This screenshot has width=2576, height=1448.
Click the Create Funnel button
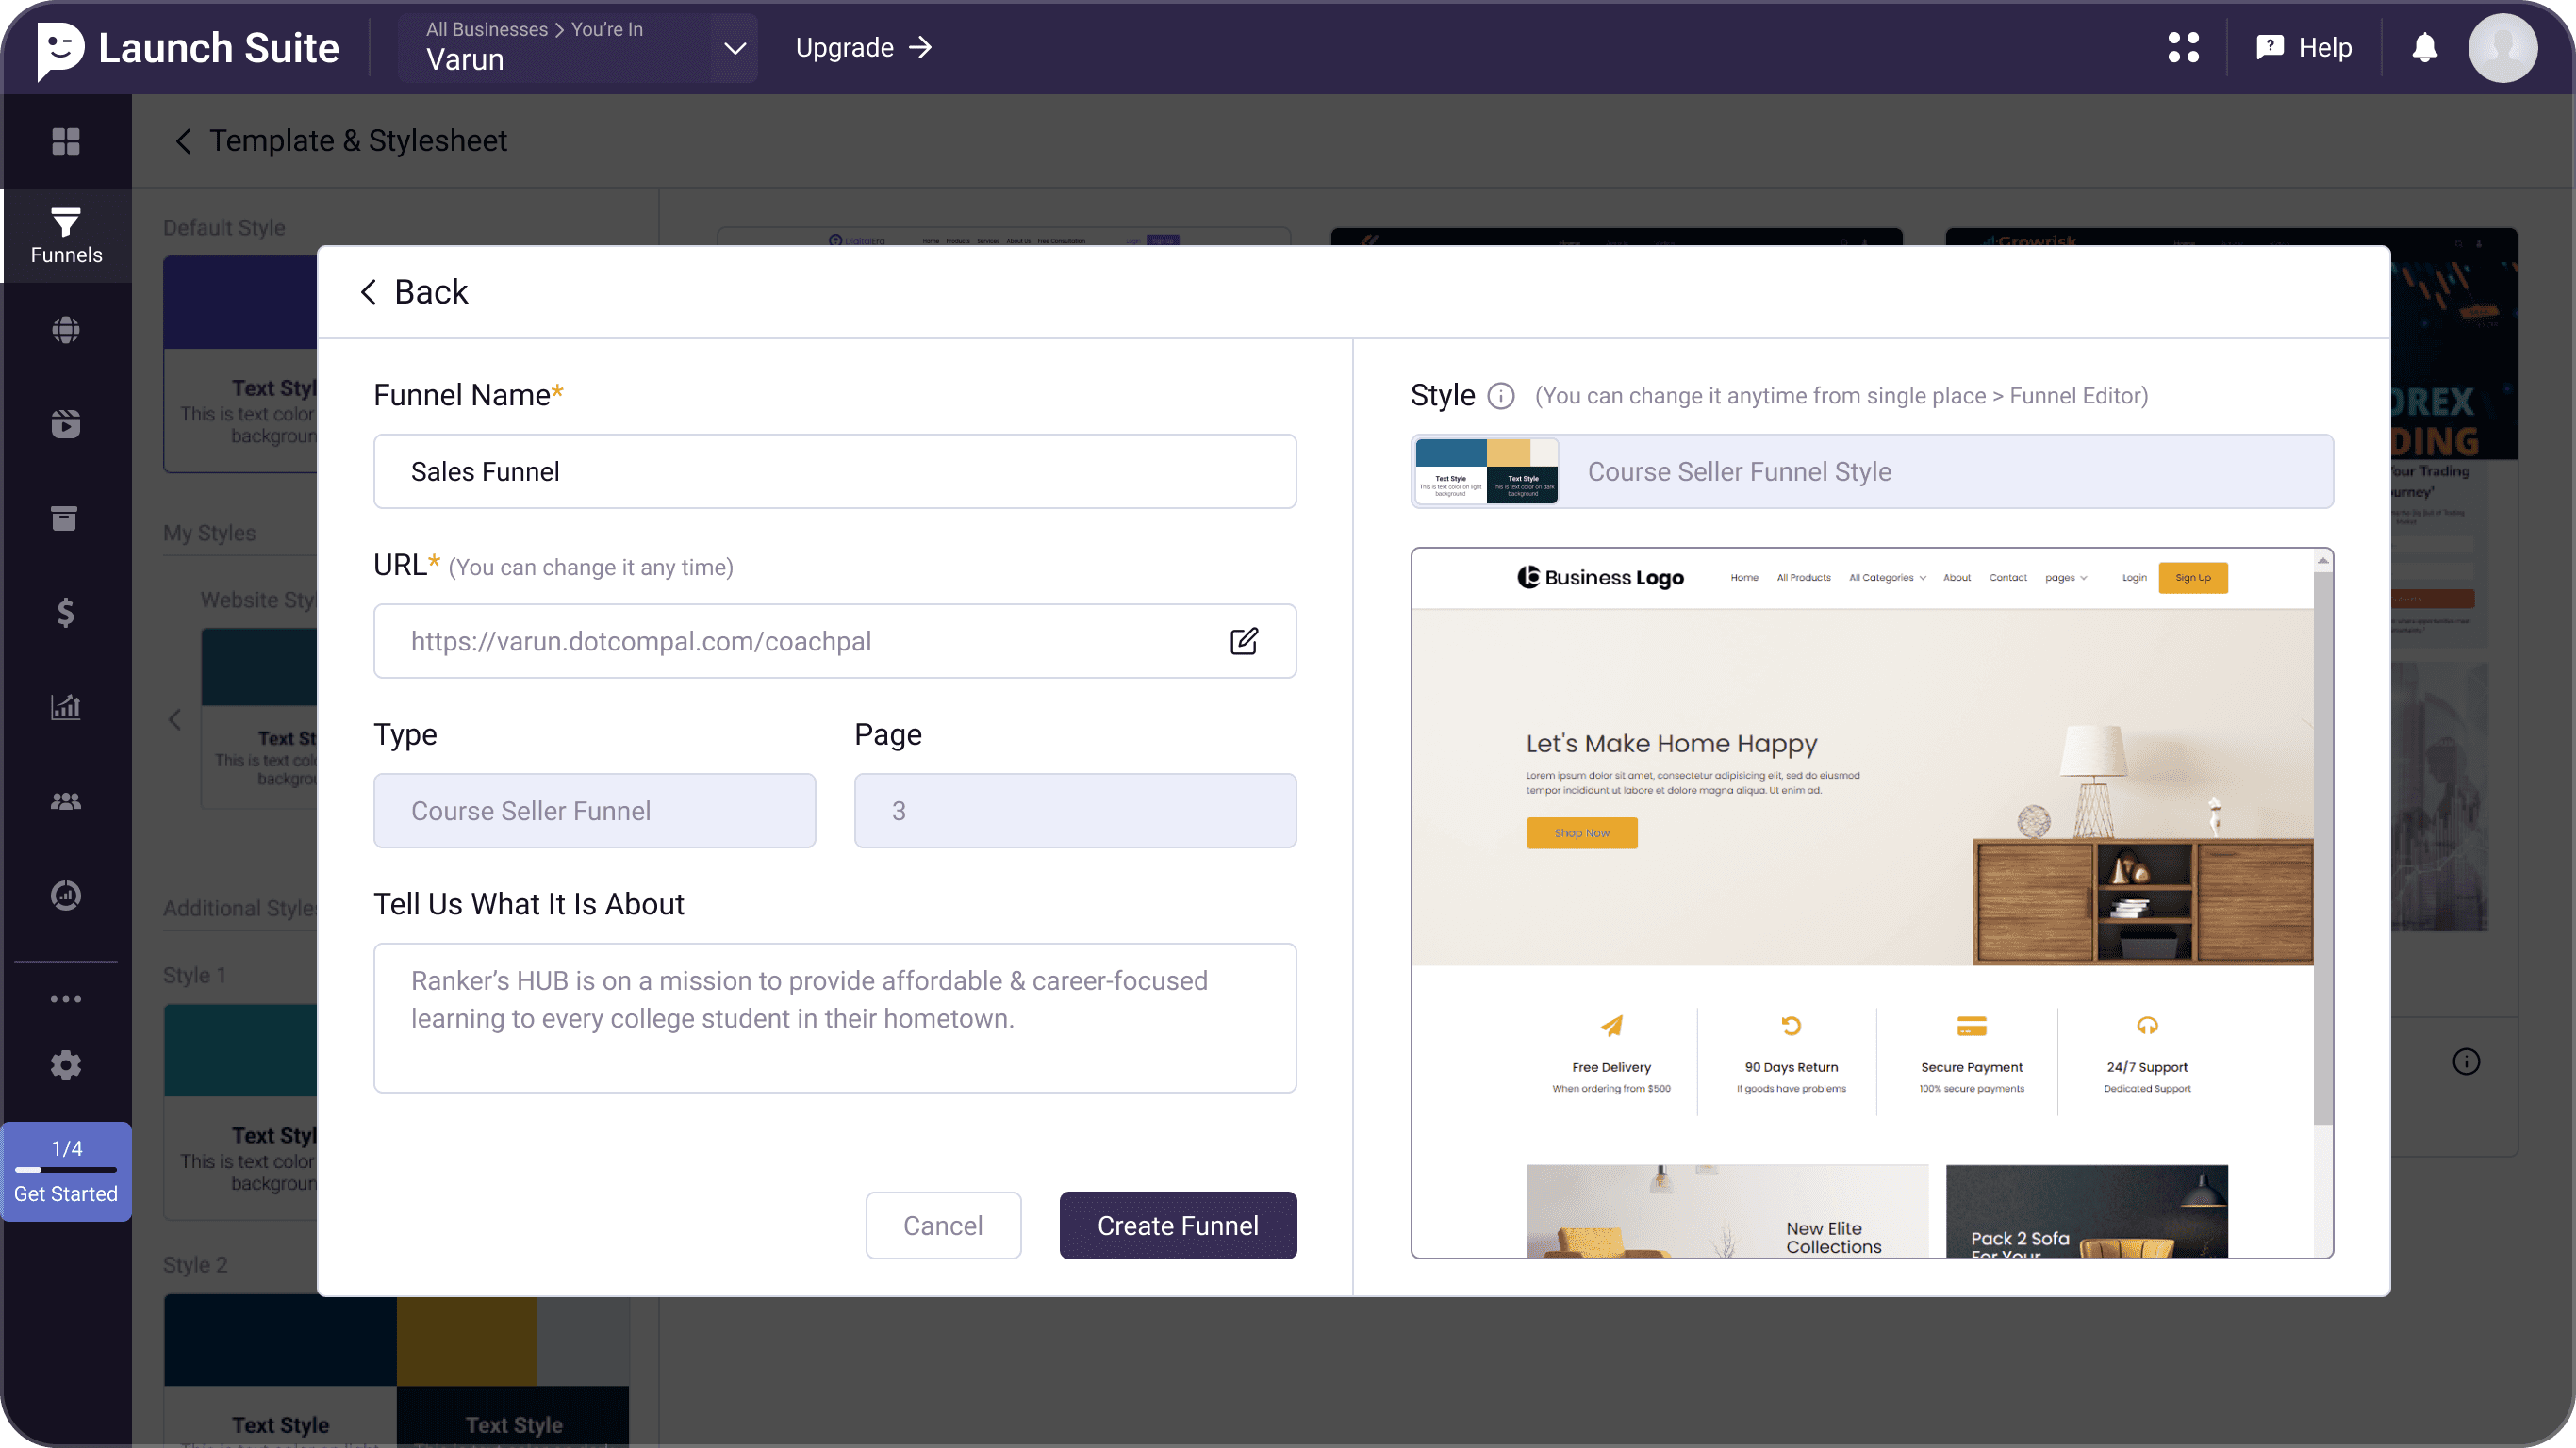tap(1177, 1225)
